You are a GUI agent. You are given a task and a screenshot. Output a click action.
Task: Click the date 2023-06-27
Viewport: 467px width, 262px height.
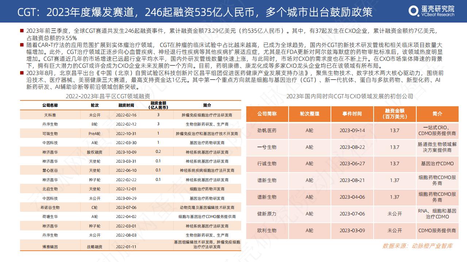[x=352, y=164]
